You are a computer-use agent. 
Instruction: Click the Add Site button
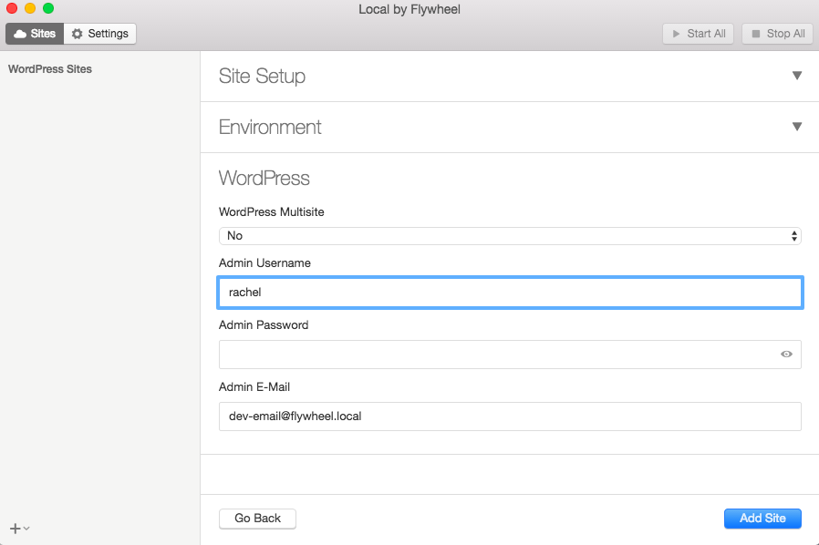pos(762,519)
